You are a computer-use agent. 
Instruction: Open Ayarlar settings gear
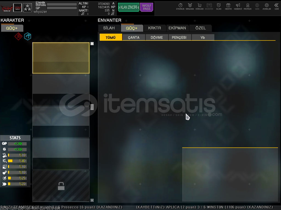266,6
